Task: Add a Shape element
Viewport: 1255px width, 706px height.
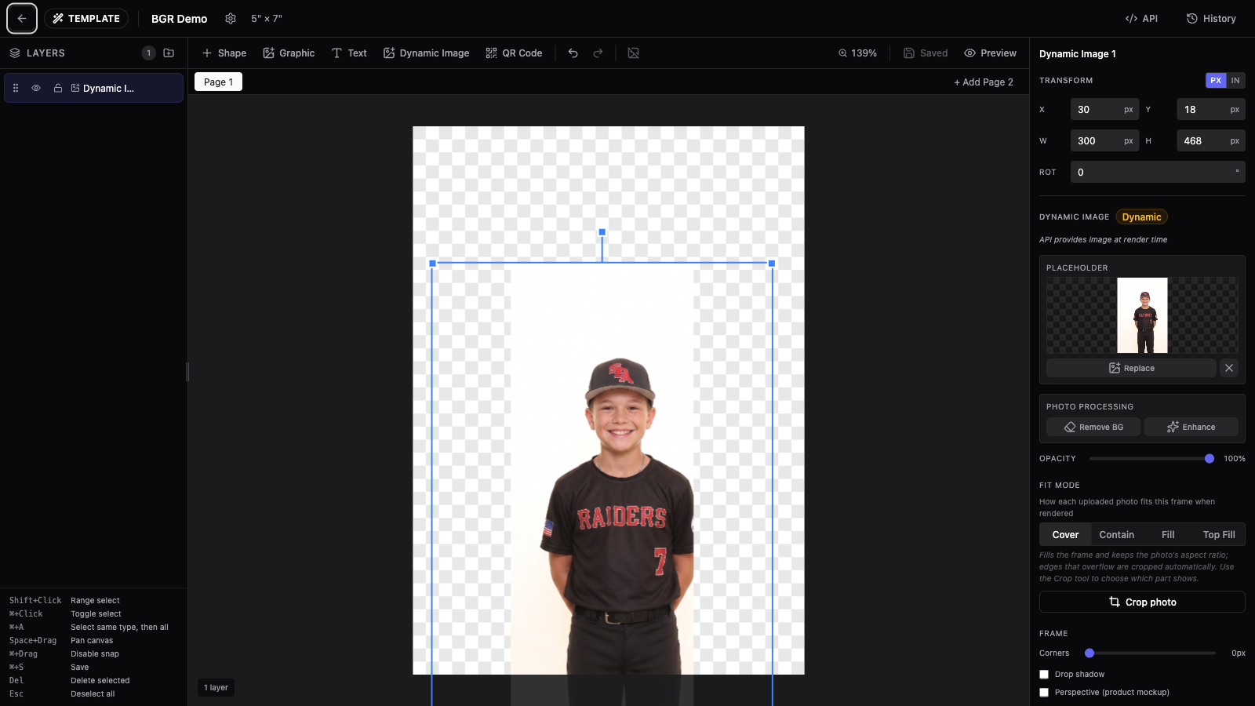Action: [224, 53]
